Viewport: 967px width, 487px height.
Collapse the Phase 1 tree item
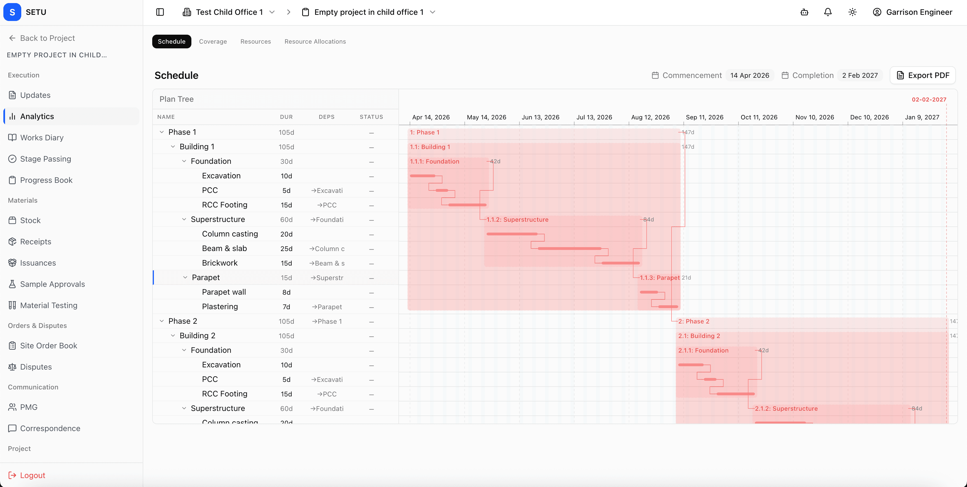coord(162,132)
